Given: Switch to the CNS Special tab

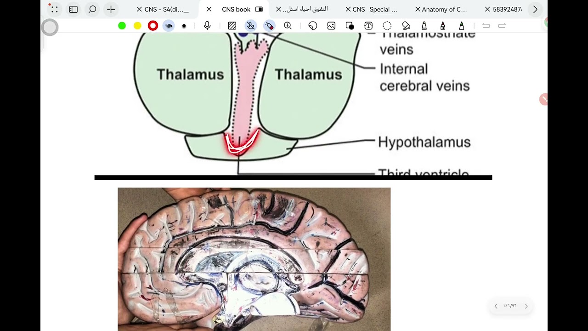Looking at the screenshot, I should coord(375,9).
